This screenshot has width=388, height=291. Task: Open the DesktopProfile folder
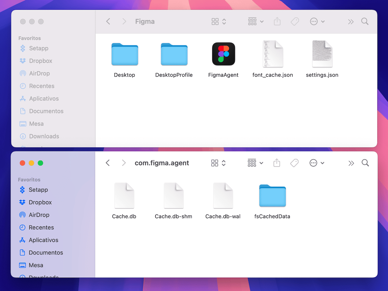(174, 54)
